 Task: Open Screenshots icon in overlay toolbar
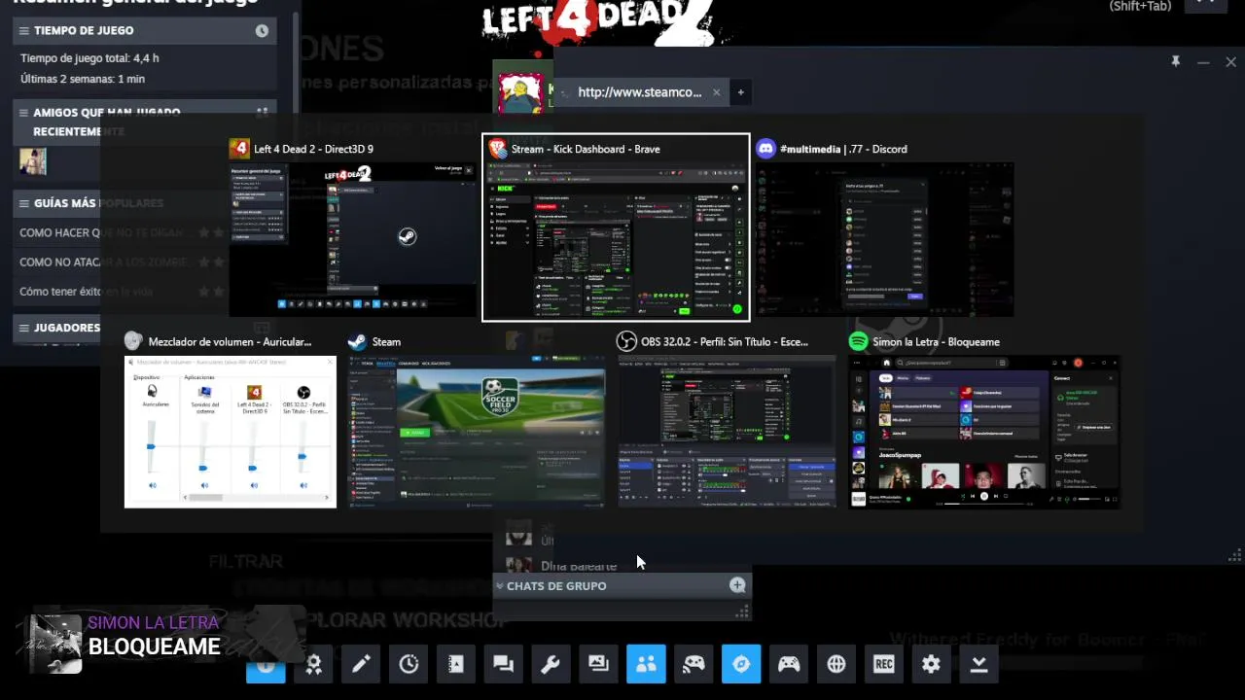coord(598,664)
